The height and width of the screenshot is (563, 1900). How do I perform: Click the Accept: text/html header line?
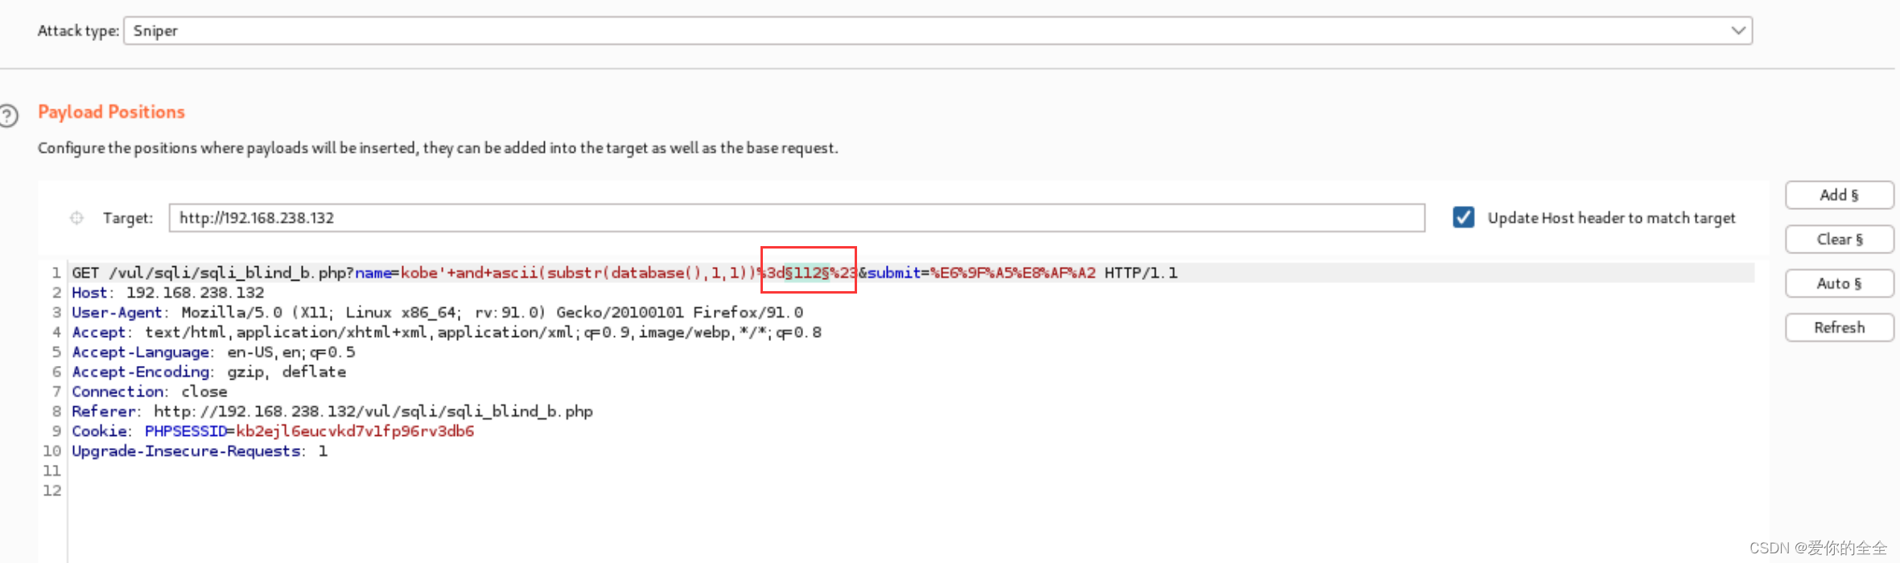click(447, 332)
